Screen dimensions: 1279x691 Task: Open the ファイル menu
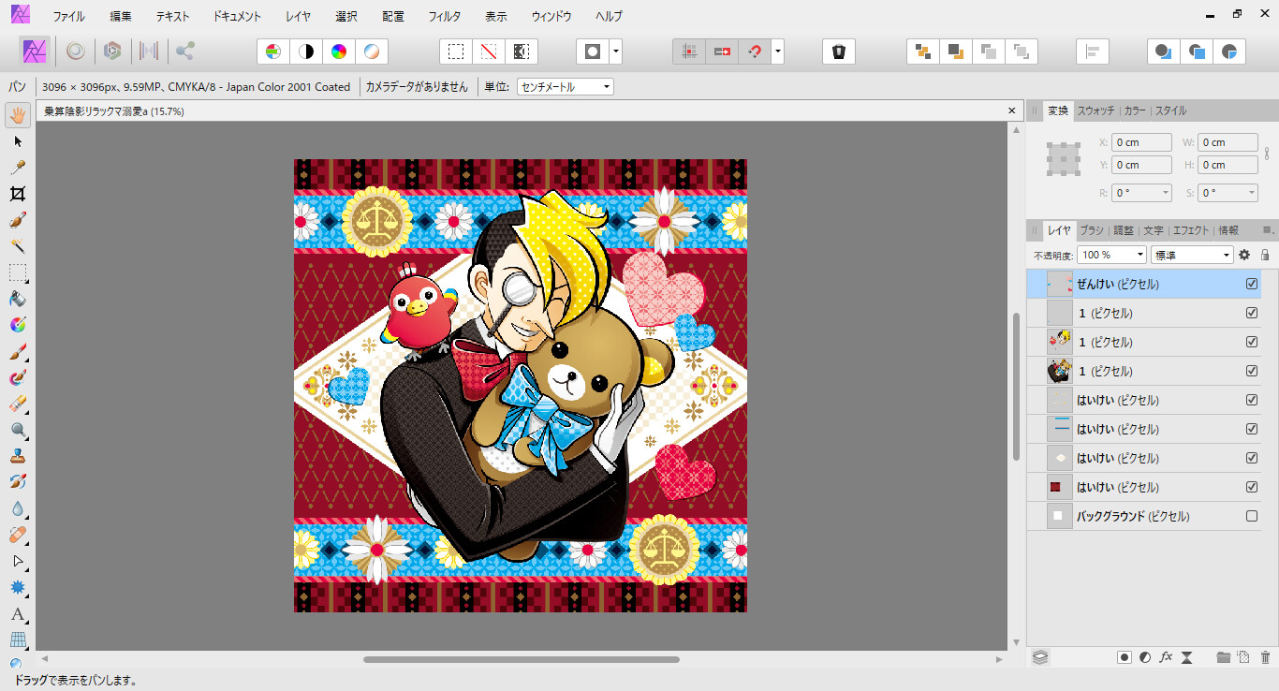[x=68, y=17]
